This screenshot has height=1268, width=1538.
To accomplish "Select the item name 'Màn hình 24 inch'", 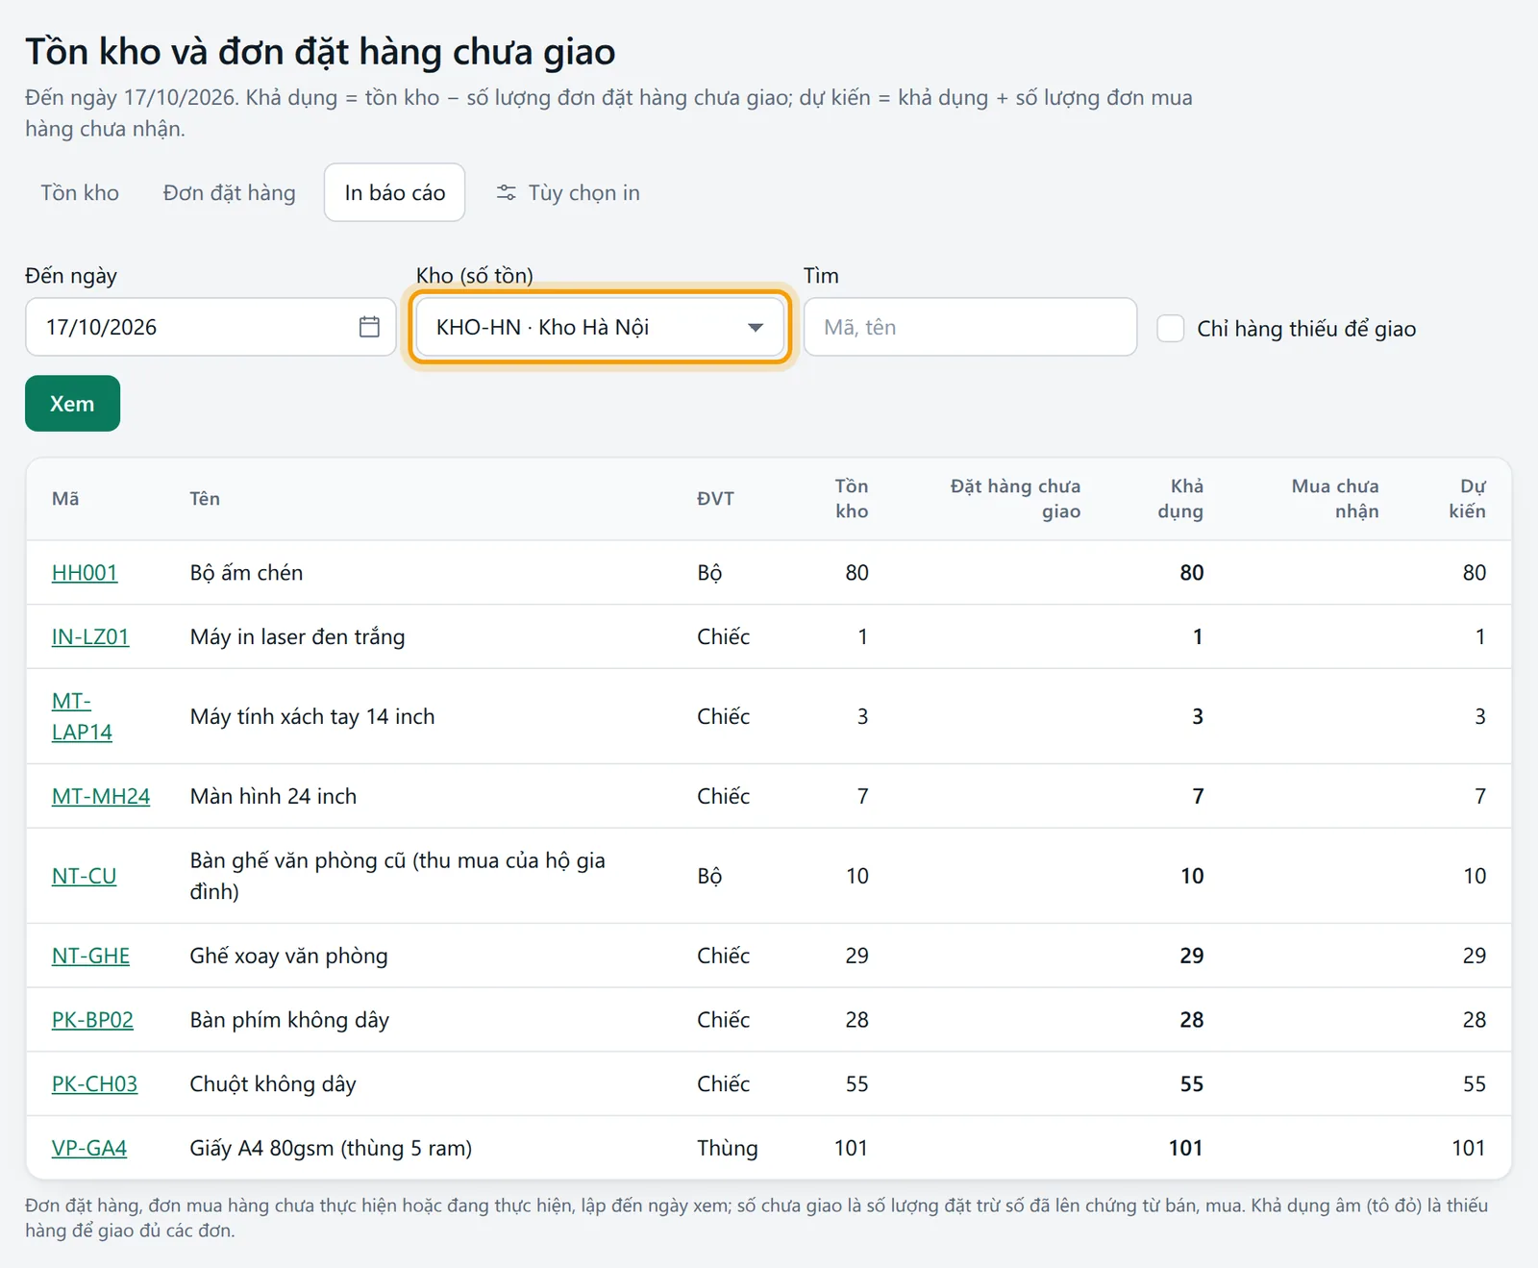I will [x=273, y=797].
